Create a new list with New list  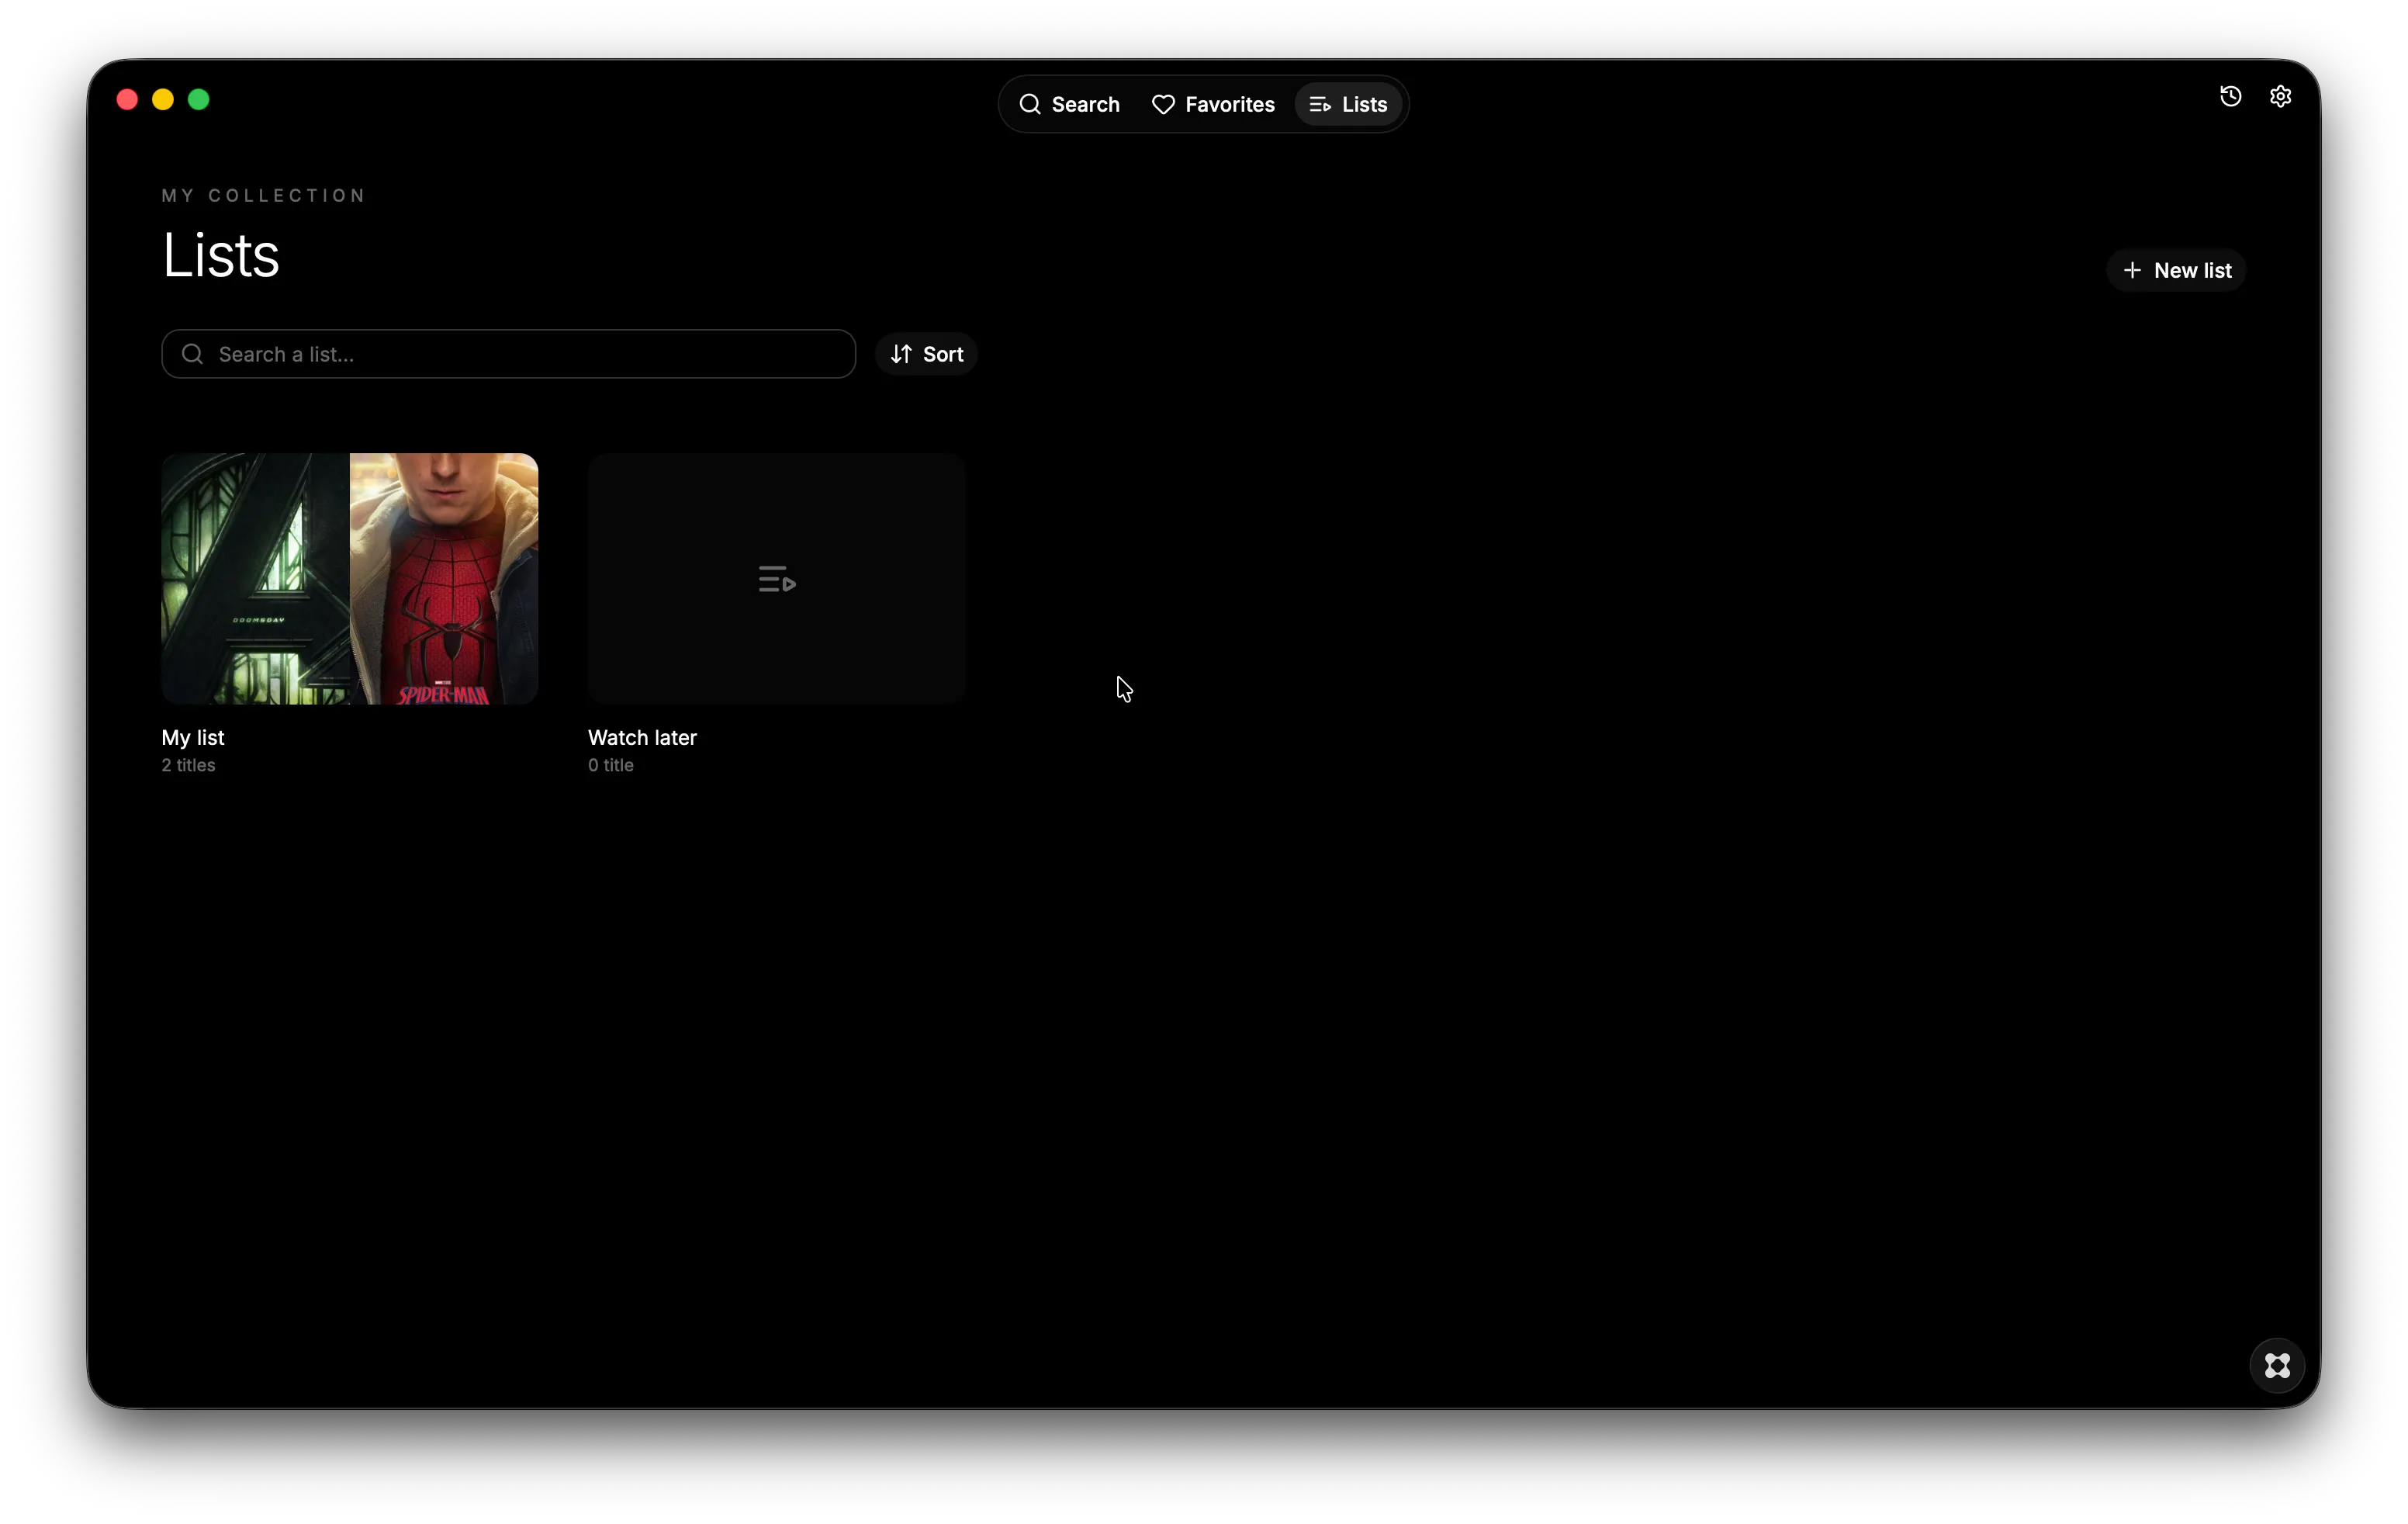click(x=2176, y=270)
